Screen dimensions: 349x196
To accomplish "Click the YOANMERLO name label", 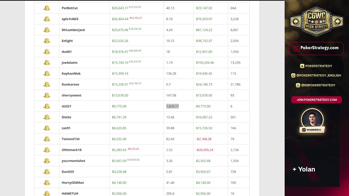I will click(x=314, y=130).
